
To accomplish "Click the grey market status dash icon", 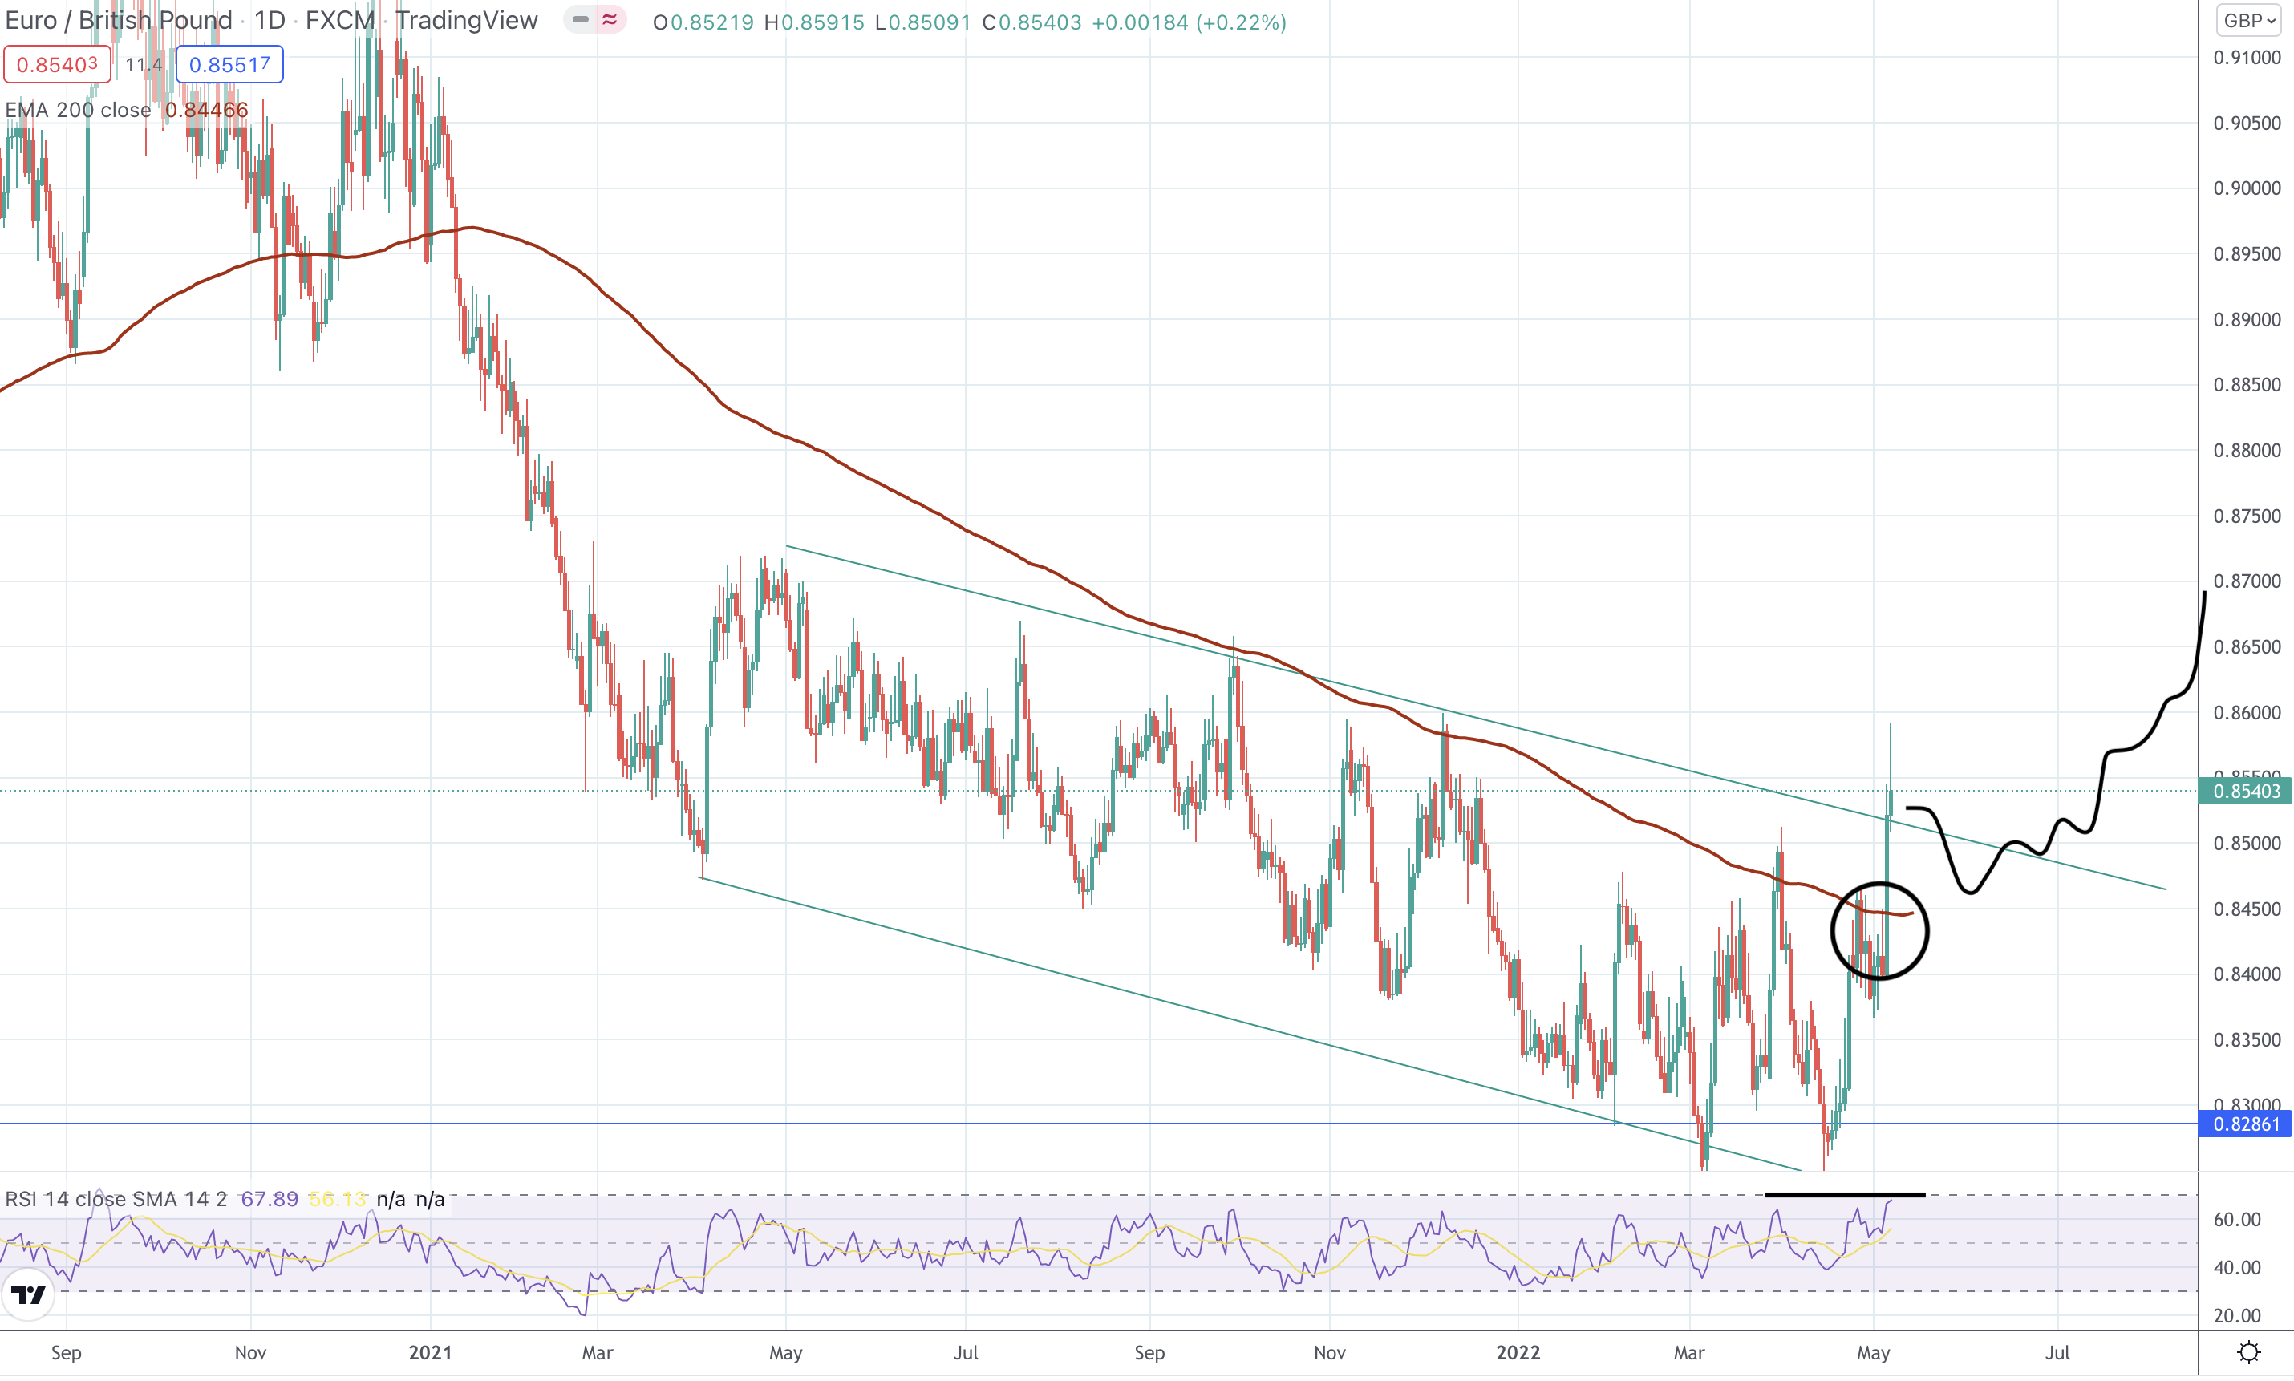I will click(x=581, y=19).
